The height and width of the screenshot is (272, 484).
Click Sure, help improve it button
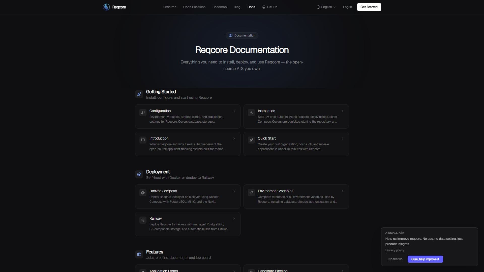[425, 259]
